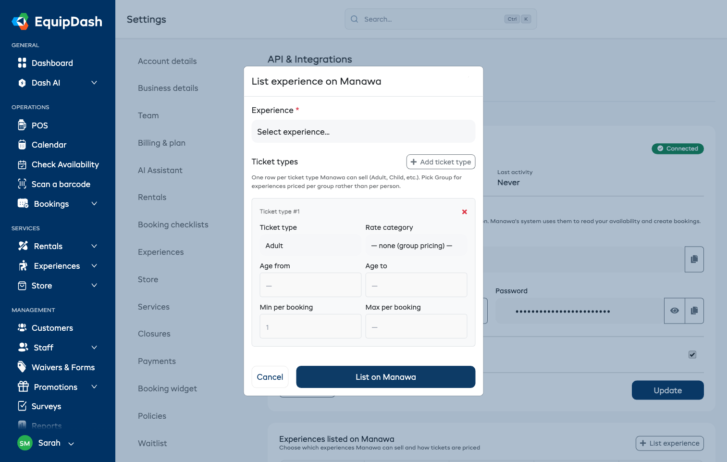Open Waitlist settings section
This screenshot has height=462, width=727.
152,443
